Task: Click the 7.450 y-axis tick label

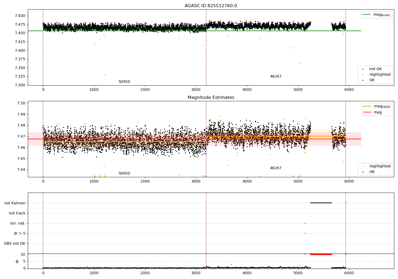Action: pyautogui.click(x=20, y=33)
